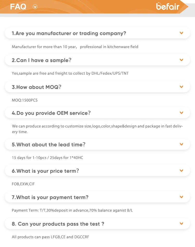Select the '3.How about MOQ?' question bar
195x247 pixels.
(x=36, y=87)
